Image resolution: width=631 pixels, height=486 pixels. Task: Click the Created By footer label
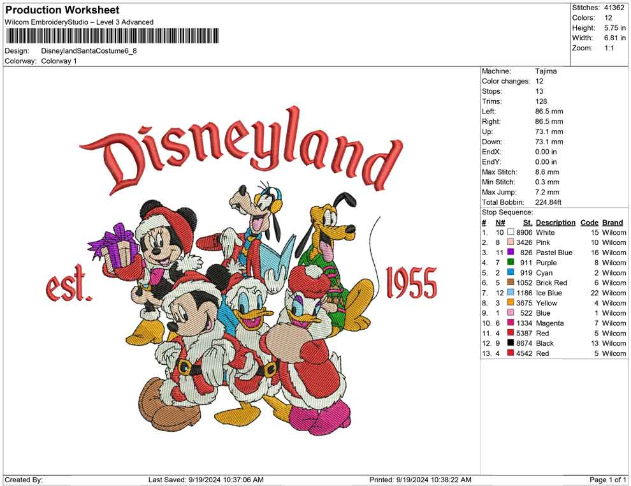tap(24, 480)
